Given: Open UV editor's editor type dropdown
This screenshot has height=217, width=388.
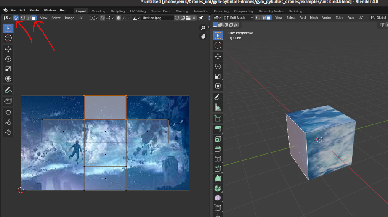Looking at the screenshot, I should pos(7,18).
